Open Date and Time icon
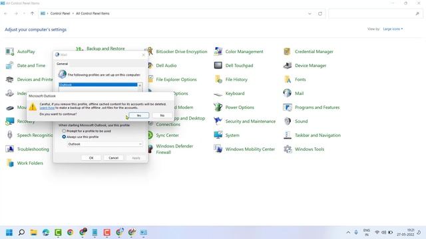426x239 pixels. point(10,65)
